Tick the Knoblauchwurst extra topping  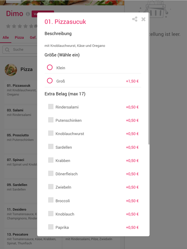(51, 133)
